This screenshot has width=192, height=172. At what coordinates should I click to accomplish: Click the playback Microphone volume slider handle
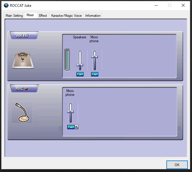tap(95, 57)
